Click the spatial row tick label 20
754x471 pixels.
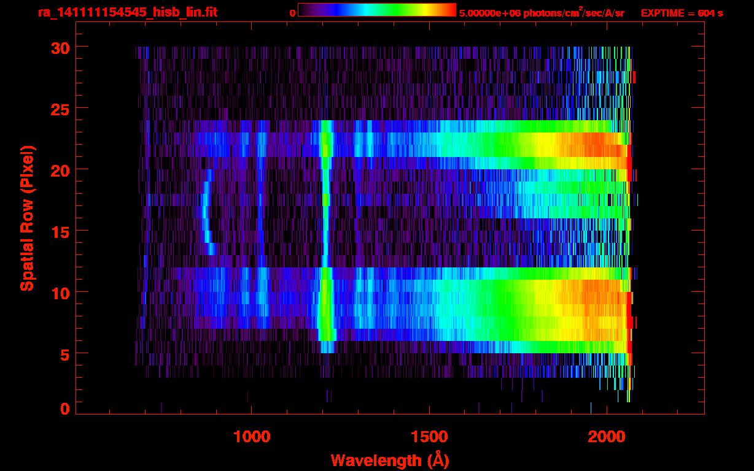[x=60, y=170]
